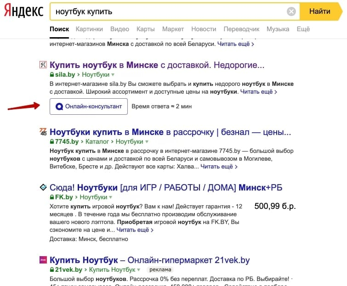This screenshot has height=286, width=347.
Task: Click the sila.by green domain link
Action: point(65,74)
